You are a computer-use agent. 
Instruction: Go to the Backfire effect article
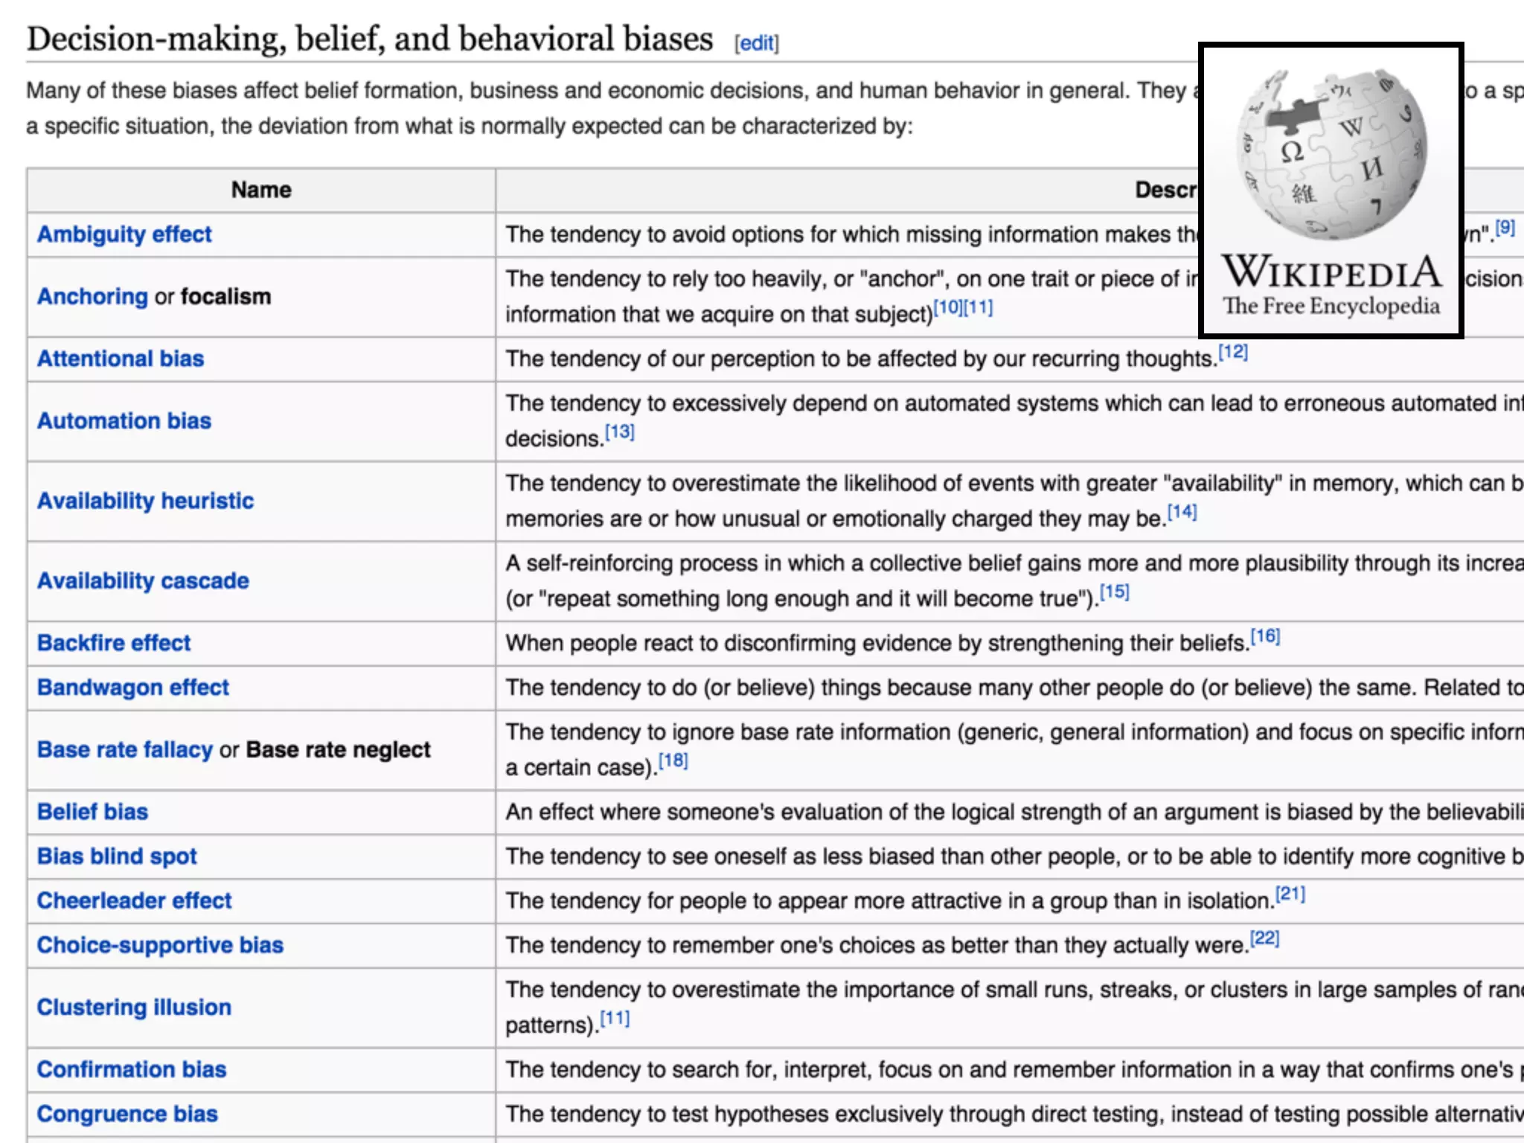[114, 643]
